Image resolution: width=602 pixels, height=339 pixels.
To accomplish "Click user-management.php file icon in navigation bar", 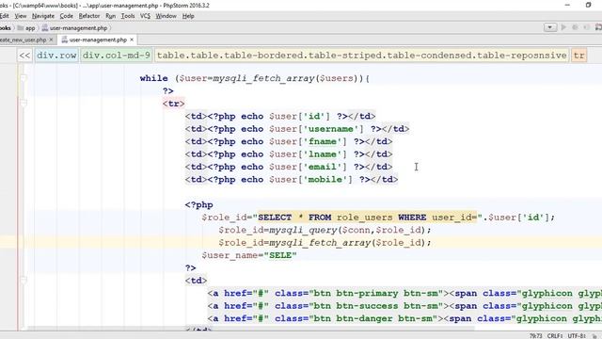I will tap(45, 28).
